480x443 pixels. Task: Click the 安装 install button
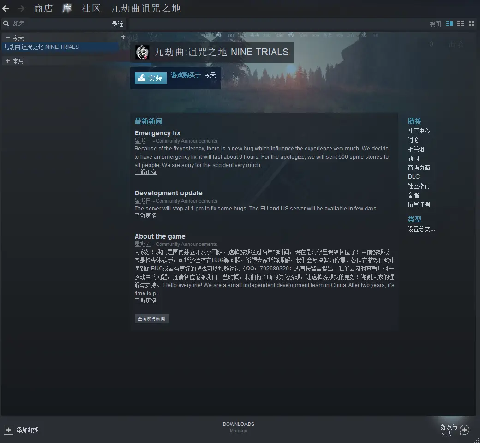pos(150,78)
